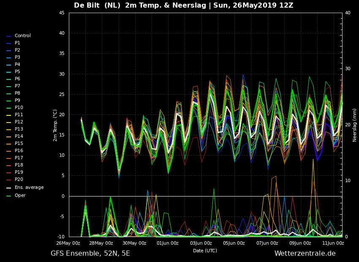The height and width of the screenshot is (262, 359).
Task: Click the Date (UTC) axis label
Action: 205,251
